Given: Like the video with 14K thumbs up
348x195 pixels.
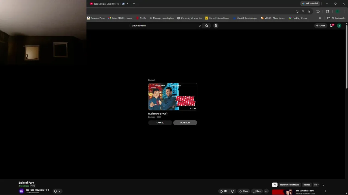Looking at the screenshot, I should pyautogui.click(x=223, y=191).
